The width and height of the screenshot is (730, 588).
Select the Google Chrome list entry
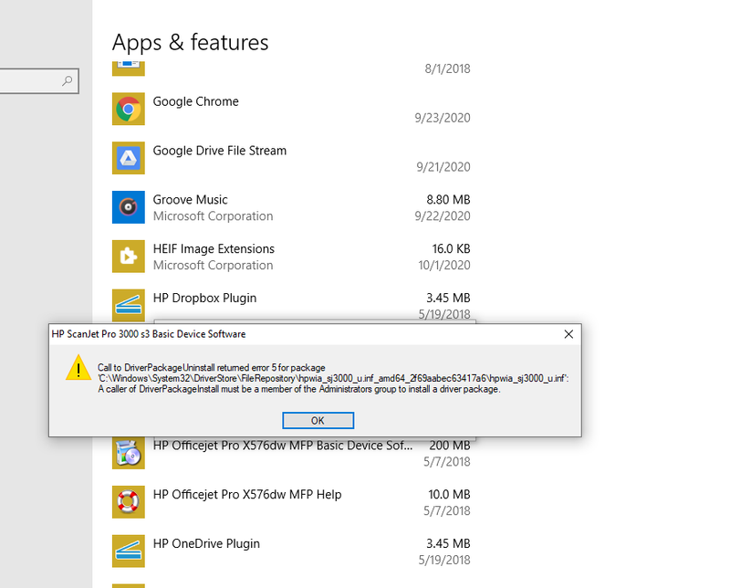coord(195,102)
